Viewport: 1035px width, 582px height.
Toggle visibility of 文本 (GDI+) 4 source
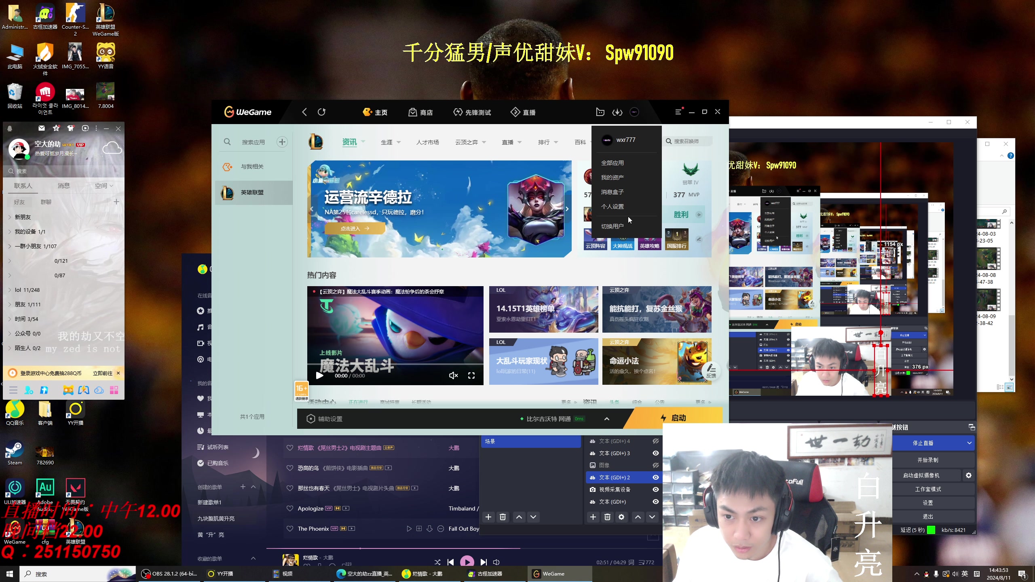pos(656,441)
